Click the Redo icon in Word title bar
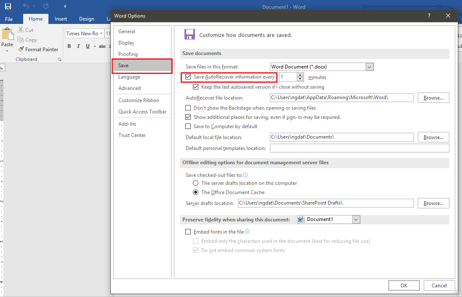 [45, 6]
